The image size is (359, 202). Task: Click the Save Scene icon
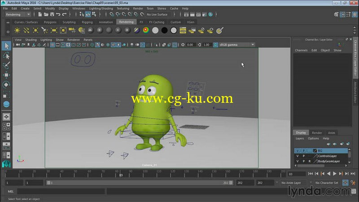(x=52, y=14)
